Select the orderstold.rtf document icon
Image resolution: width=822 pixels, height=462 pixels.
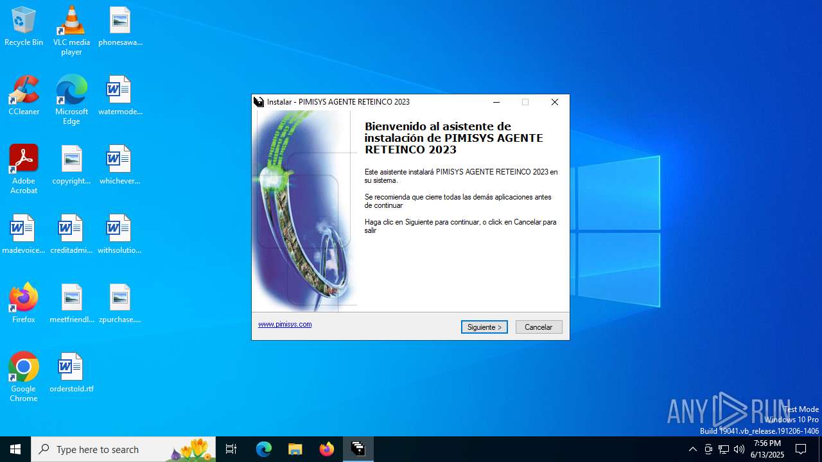coord(71,373)
